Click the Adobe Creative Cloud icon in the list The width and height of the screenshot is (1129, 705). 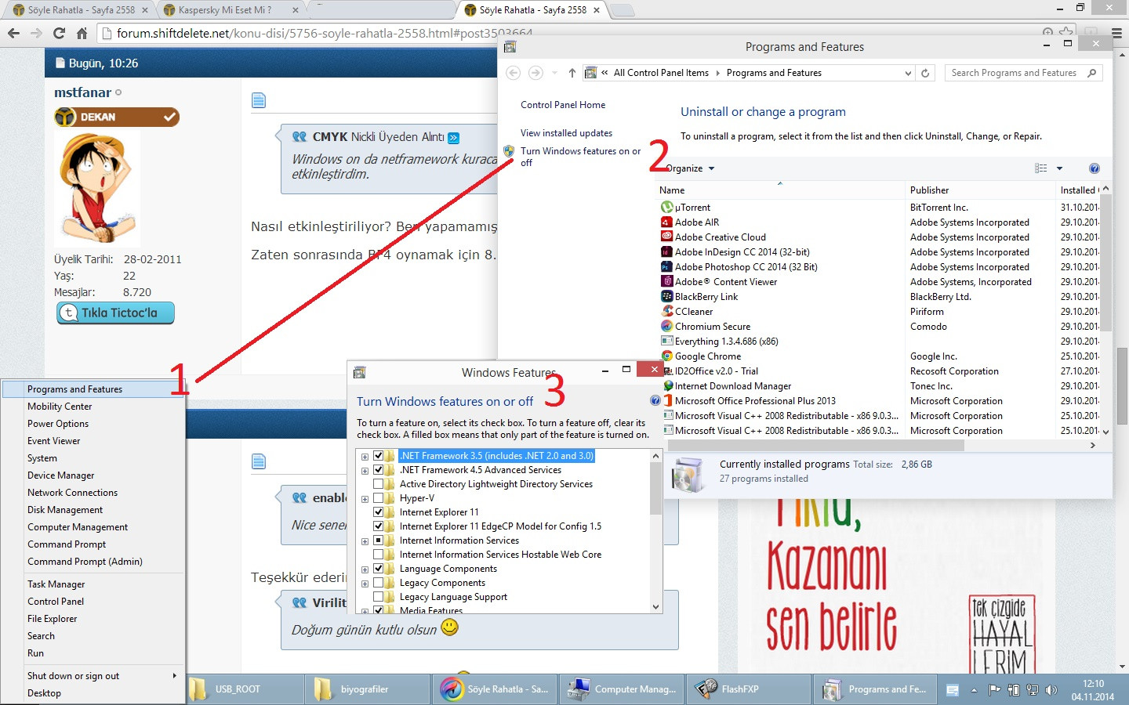[x=667, y=237]
